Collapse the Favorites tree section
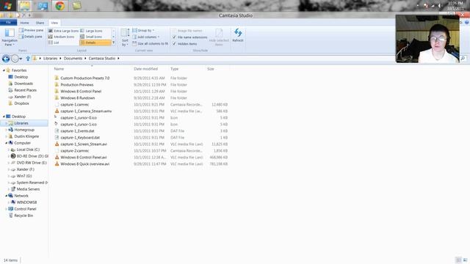The height and width of the screenshot is (264, 470). point(4,70)
